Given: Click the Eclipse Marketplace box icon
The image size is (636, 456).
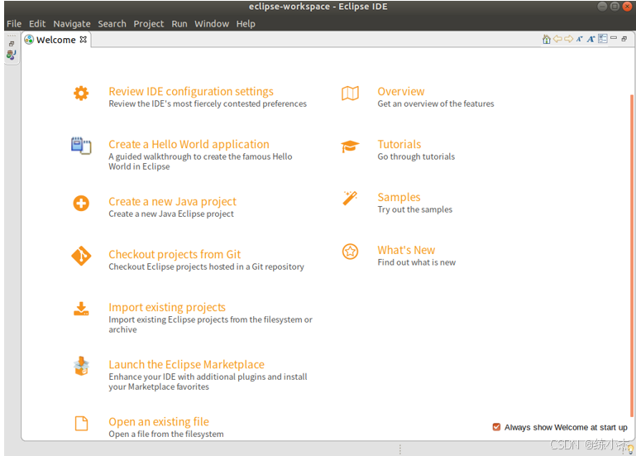Looking at the screenshot, I should point(81,366).
